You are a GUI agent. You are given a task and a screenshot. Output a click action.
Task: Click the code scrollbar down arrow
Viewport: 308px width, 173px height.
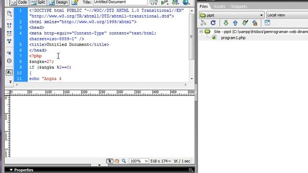pyautogui.click(x=192, y=79)
